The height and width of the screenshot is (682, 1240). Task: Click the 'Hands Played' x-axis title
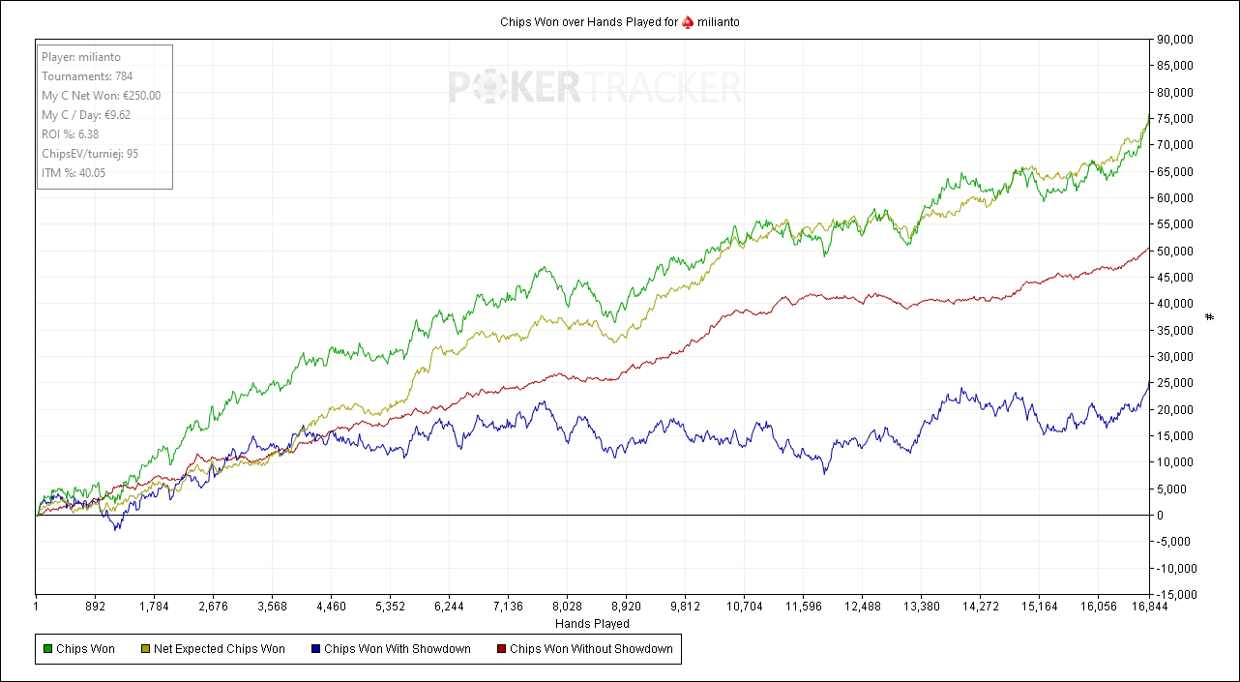(x=592, y=624)
